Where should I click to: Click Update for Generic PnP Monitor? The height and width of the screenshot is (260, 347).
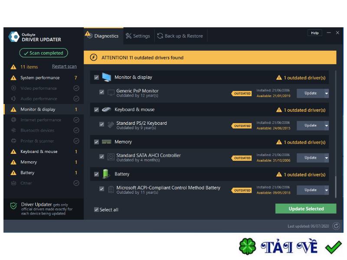pos(310,93)
